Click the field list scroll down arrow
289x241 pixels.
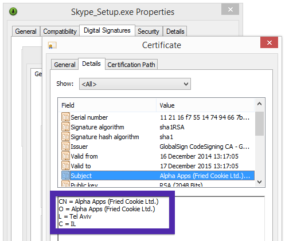(x=259, y=182)
